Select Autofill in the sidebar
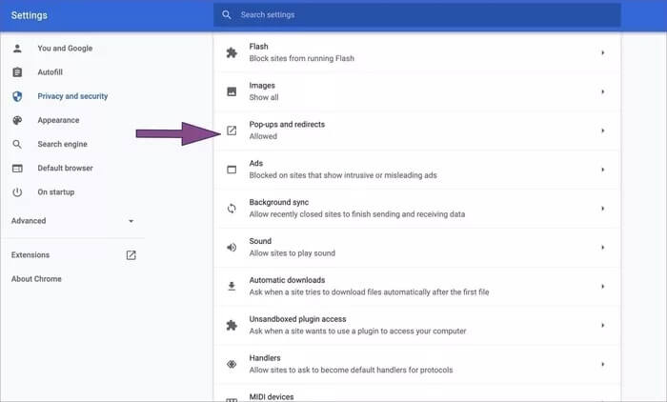 pos(51,72)
